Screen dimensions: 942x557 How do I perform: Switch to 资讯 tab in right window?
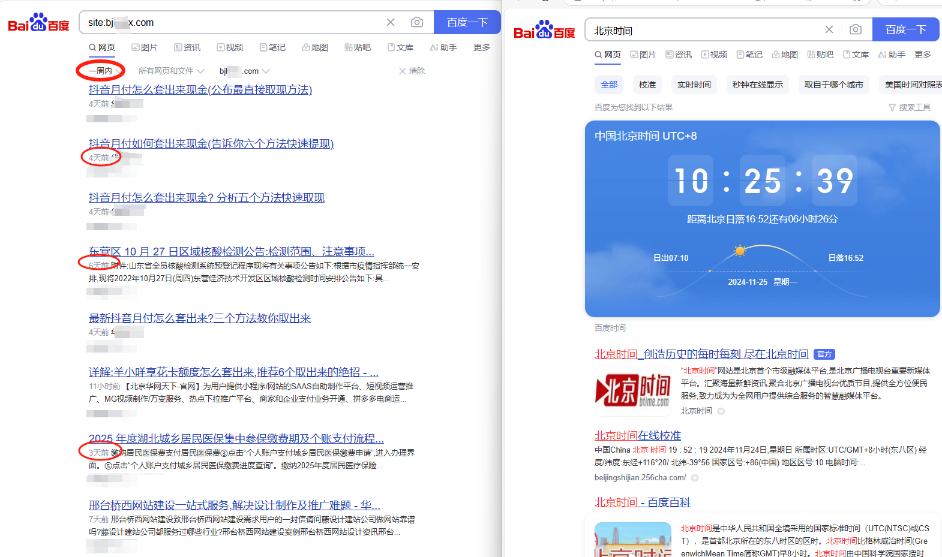pos(679,55)
